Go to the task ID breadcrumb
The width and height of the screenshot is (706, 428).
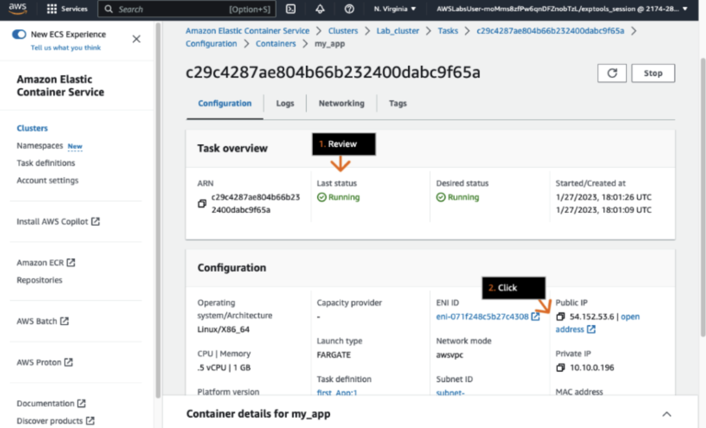click(x=550, y=31)
